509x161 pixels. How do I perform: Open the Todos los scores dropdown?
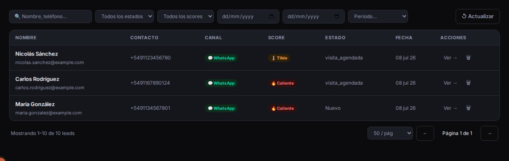[186, 17]
